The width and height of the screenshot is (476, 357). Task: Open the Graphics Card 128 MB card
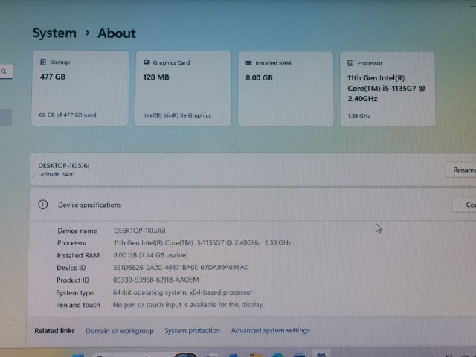pos(183,89)
